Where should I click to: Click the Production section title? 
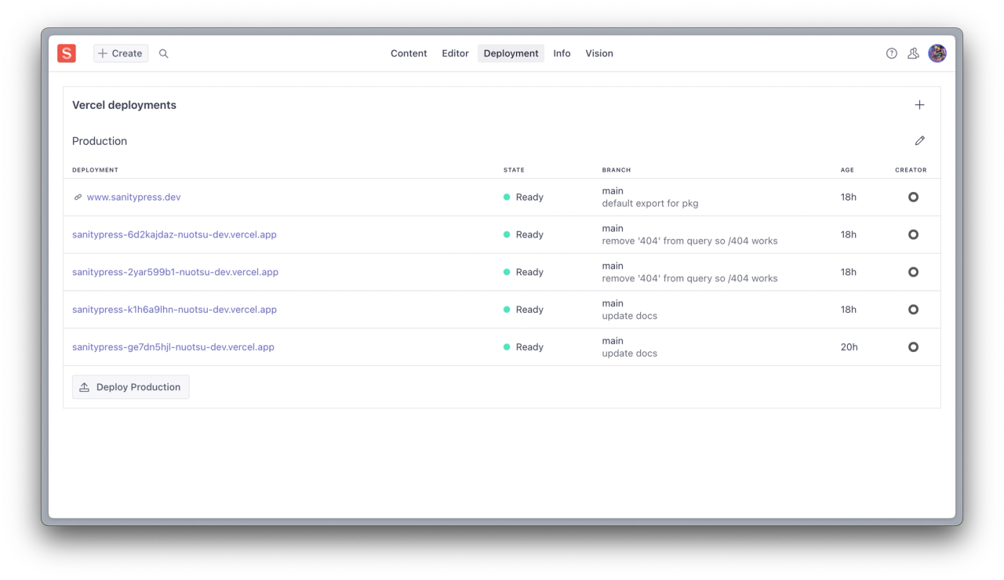pyautogui.click(x=100, y=141)
